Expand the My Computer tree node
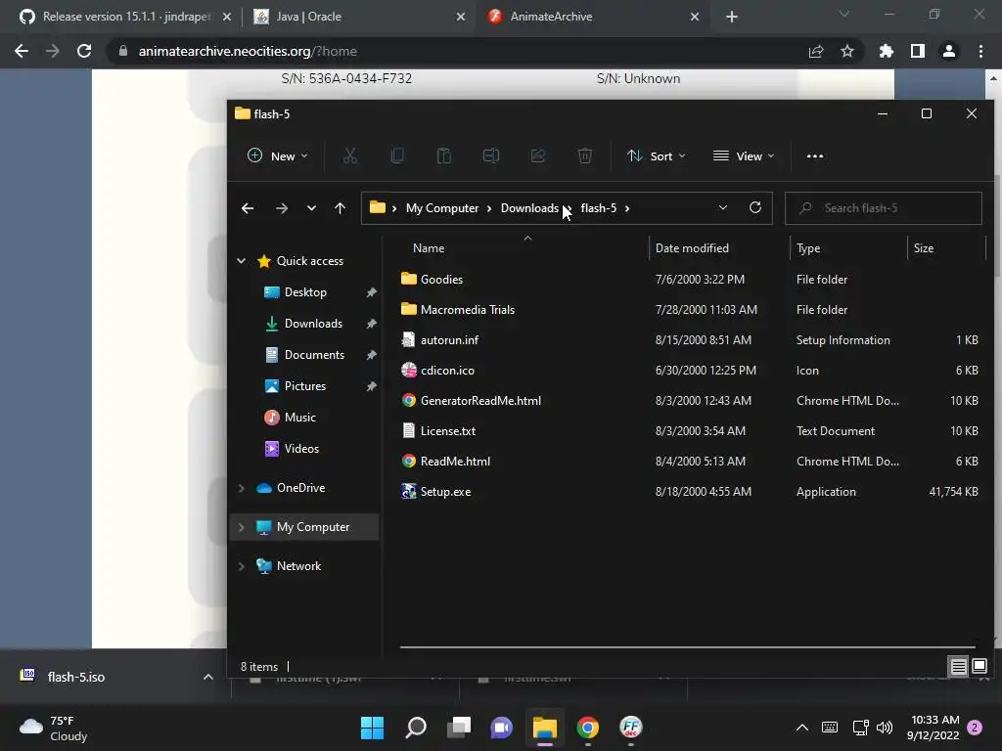Image resolution: width=1002 pixels, height=751 pixels. [x=241, y=527]
